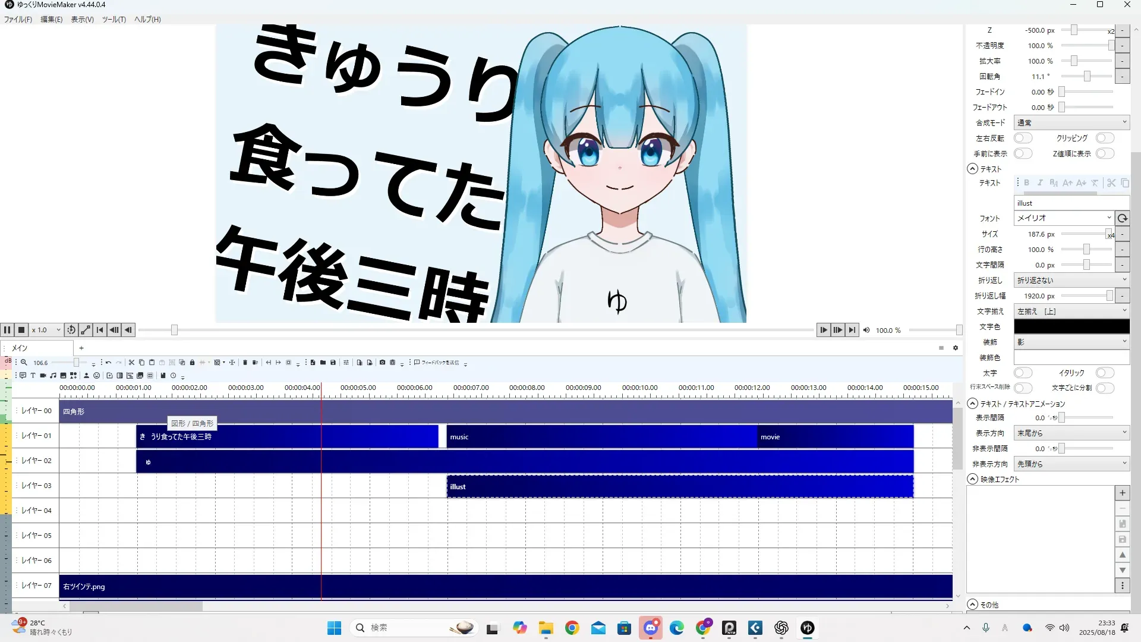Image resolution: width=1141 pixels, height=642 pixels.
Task: Open the 合成モード dropdown
Action: [x=1071, y=122]
